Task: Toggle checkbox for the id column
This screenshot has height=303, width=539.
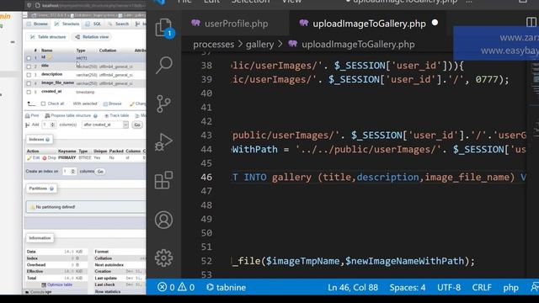Action: pyautogui.click(x=29, y=58)
